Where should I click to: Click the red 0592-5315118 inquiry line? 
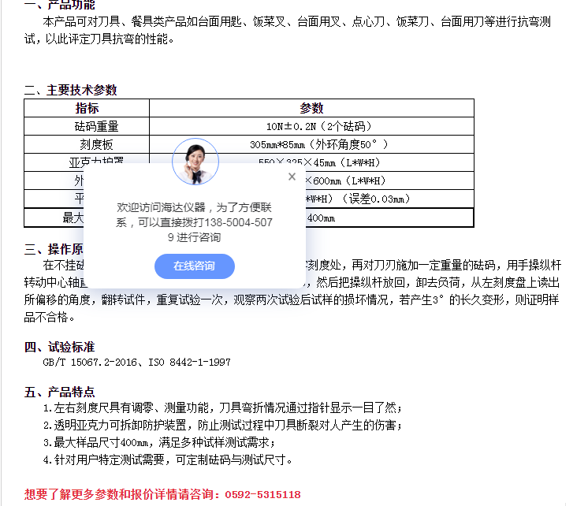[x=162, y=494]
